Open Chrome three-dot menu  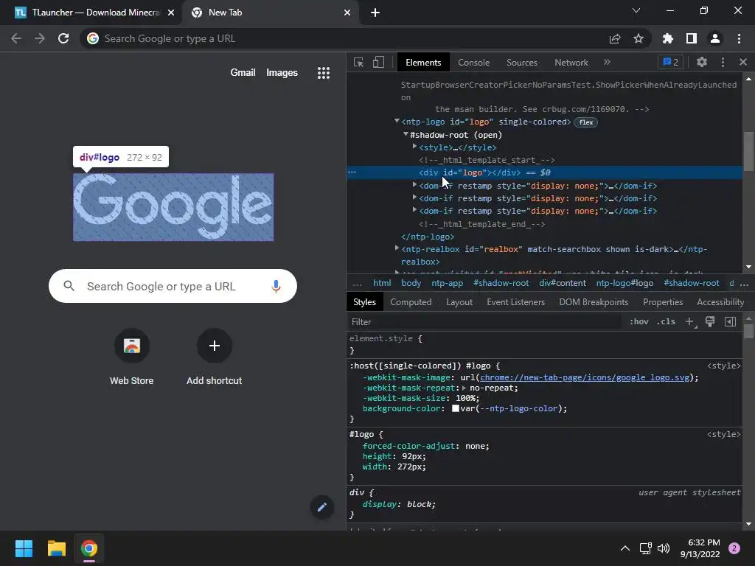tap(739, 38)
